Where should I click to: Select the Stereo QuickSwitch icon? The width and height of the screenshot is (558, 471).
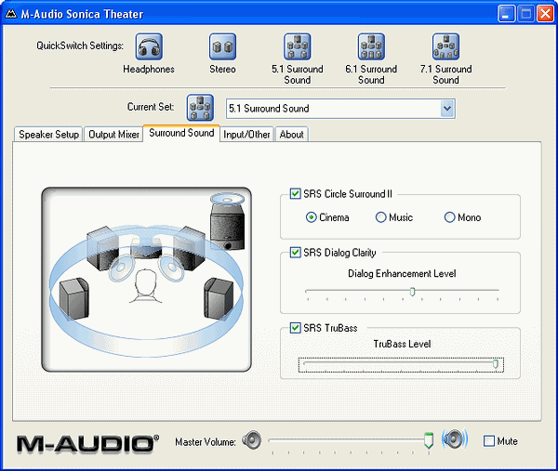coord(222,46)
